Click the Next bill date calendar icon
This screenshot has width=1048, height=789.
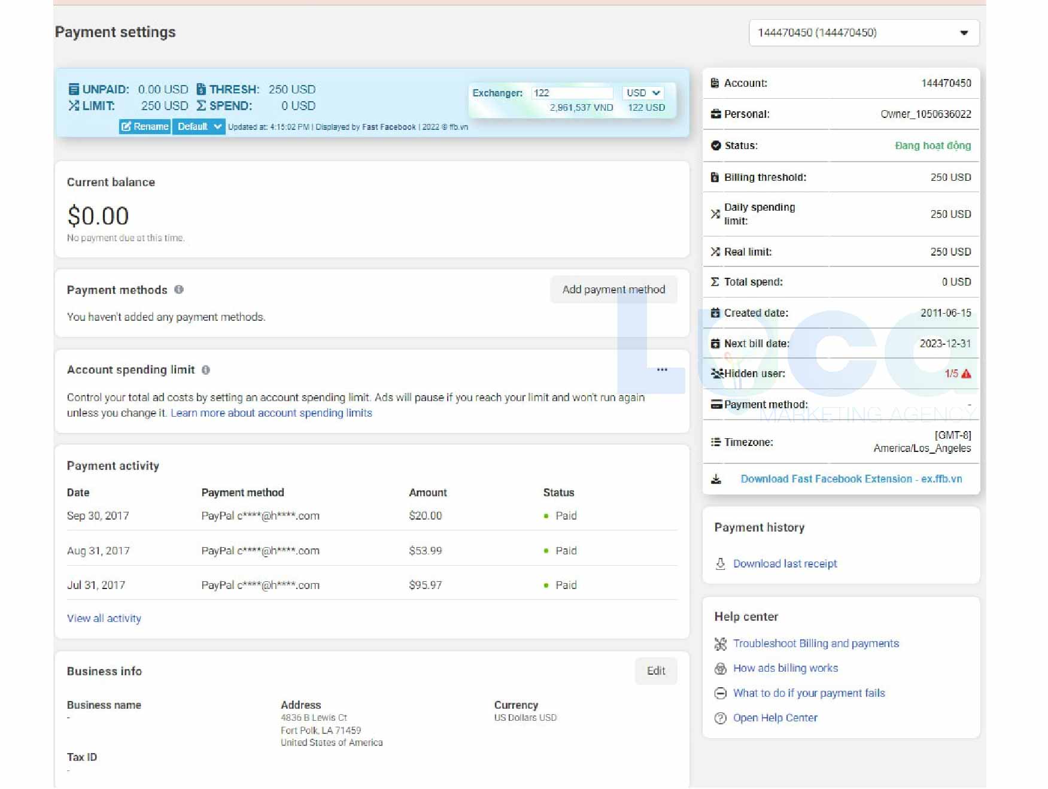(715, 344)
